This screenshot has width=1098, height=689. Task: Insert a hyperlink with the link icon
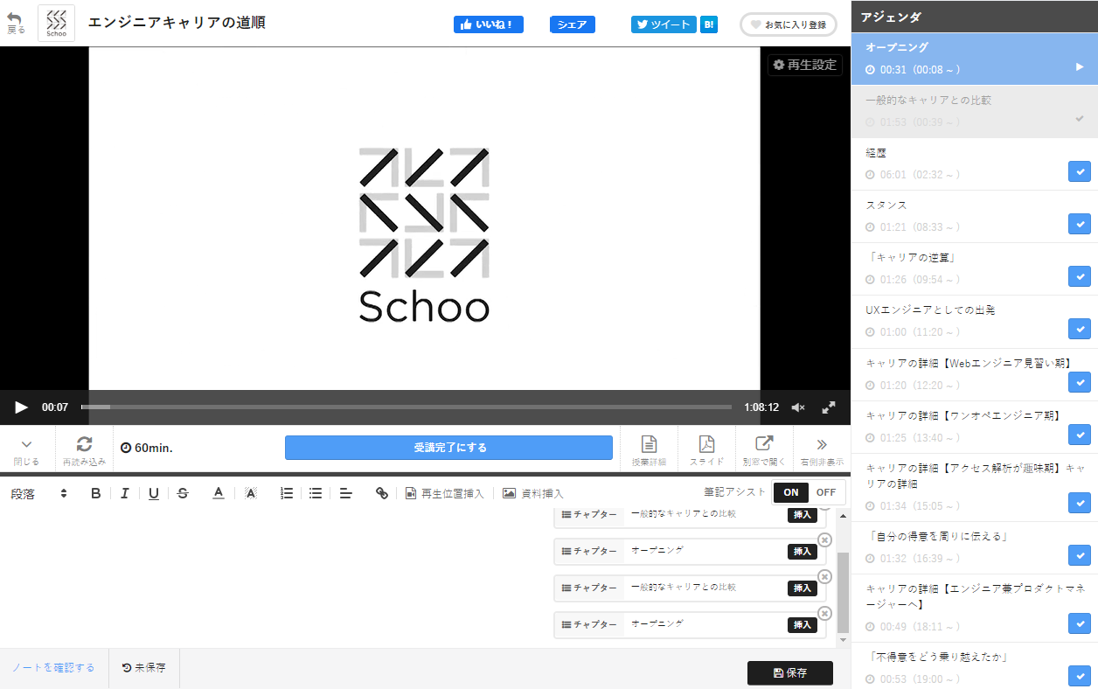pos(382,493)
